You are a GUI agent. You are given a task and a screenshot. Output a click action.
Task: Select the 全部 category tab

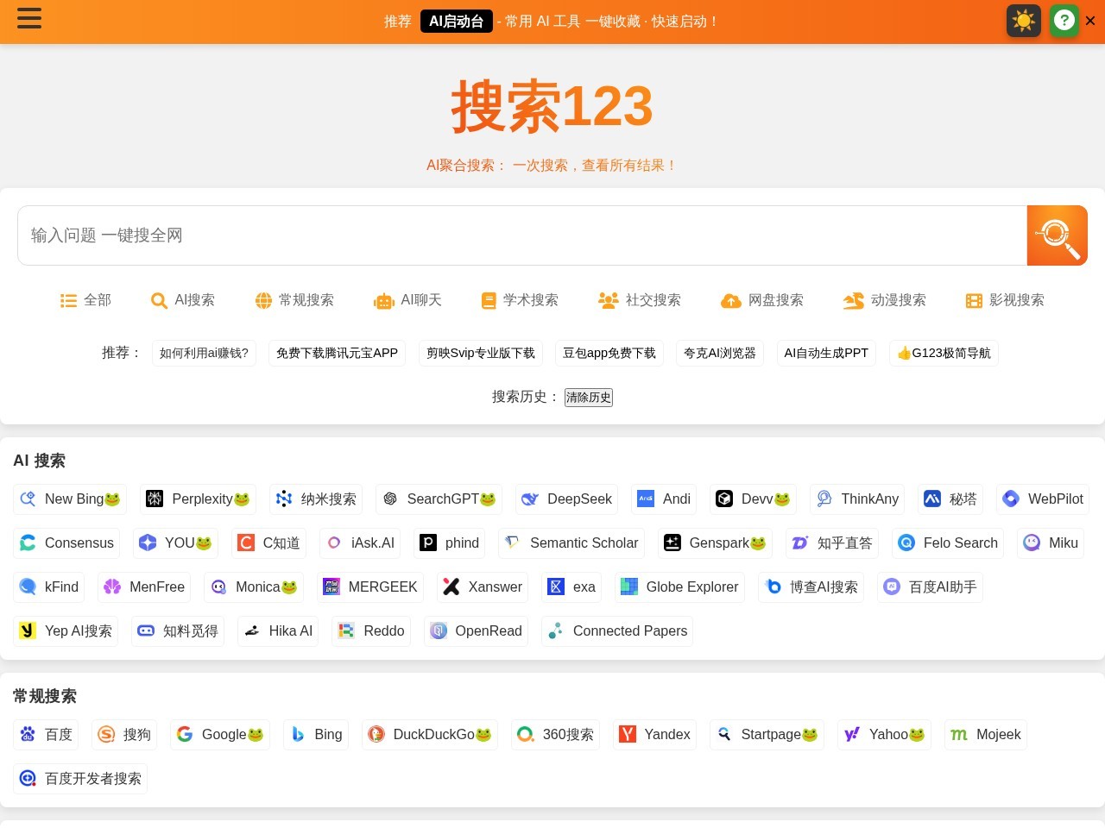pyautogui.click(x=85, y=300)
